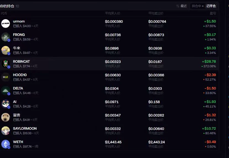Select the SAYLORMOON token avatar
229x158 pixels.
click(x=6, y=131)
